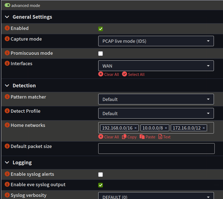
Task: Clear All Home networks entries
Action: click(109, 137)
